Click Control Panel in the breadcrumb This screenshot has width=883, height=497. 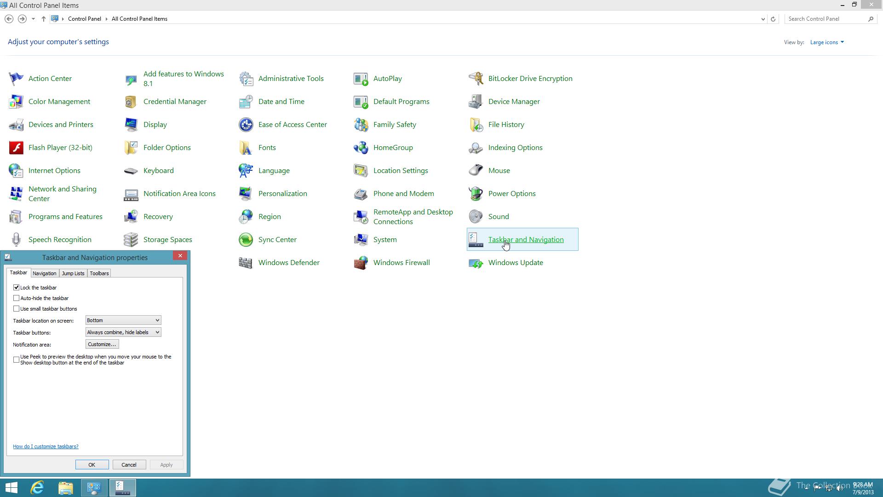[85, 19]
